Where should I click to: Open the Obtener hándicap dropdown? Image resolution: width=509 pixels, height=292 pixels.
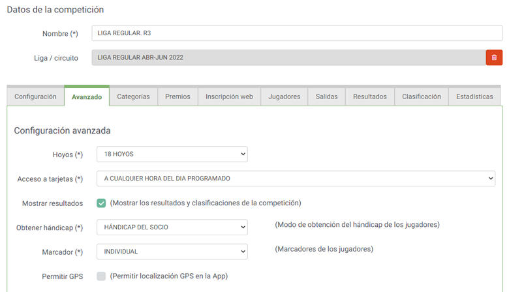point(172,227)
